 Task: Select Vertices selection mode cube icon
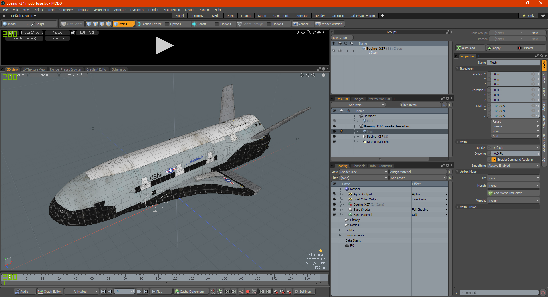(89, 24)
